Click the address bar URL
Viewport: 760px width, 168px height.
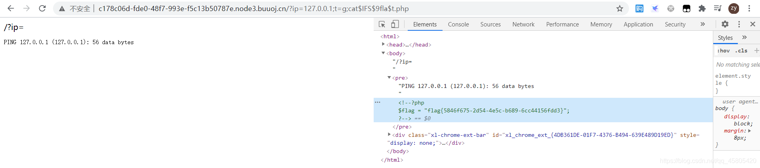[x=253, y=8]
